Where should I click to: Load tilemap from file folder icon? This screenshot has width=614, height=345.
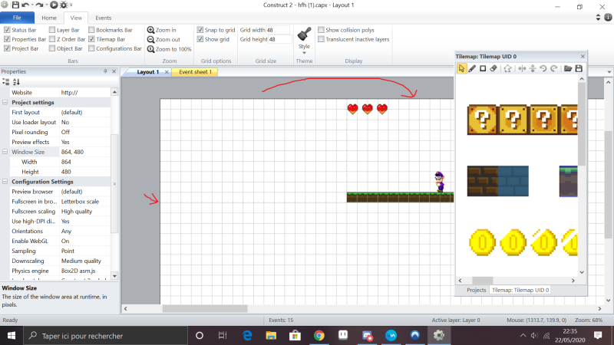568,68
